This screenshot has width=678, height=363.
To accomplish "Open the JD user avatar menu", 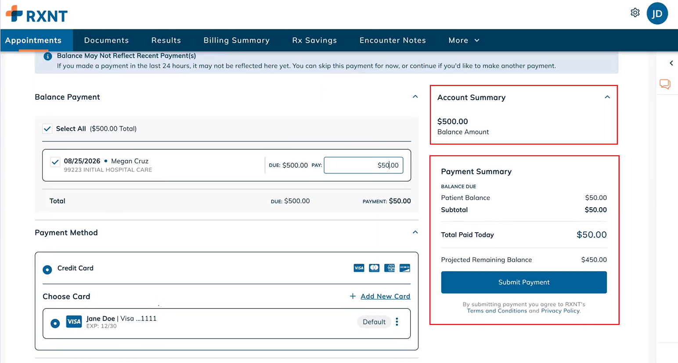I will click(x=657, y=14).
